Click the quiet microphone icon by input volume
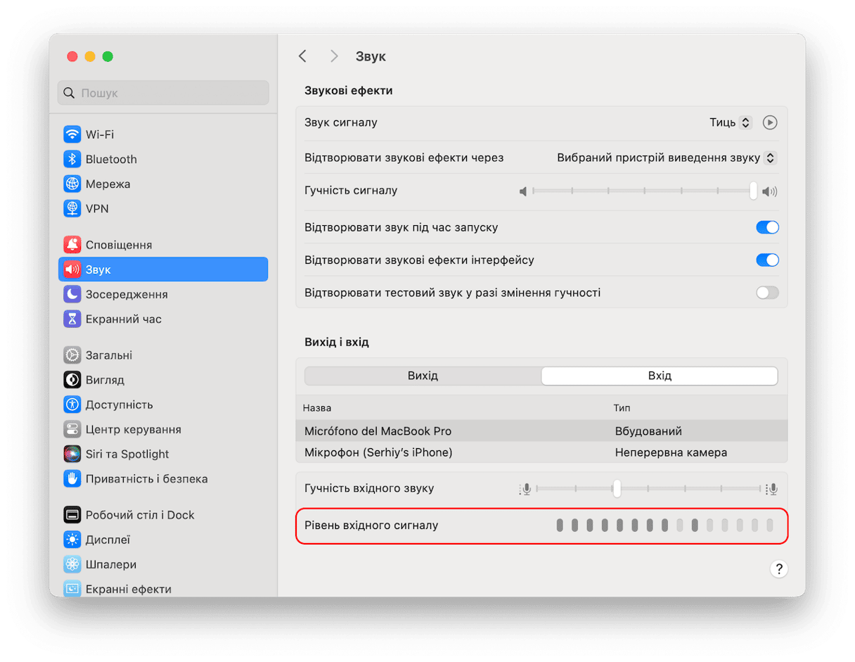The height and width of the screenshot is (662, 855). pos(525,489)
